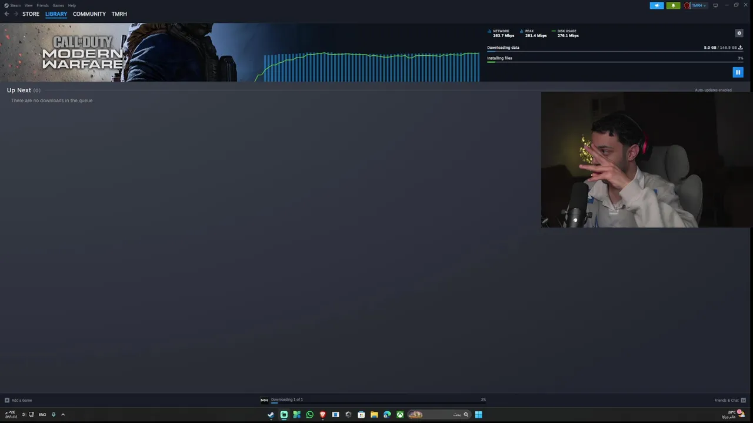Open Brave browser from the taskbar
Viewport: 753px width, 423px height.
click(x=322, y=415)
